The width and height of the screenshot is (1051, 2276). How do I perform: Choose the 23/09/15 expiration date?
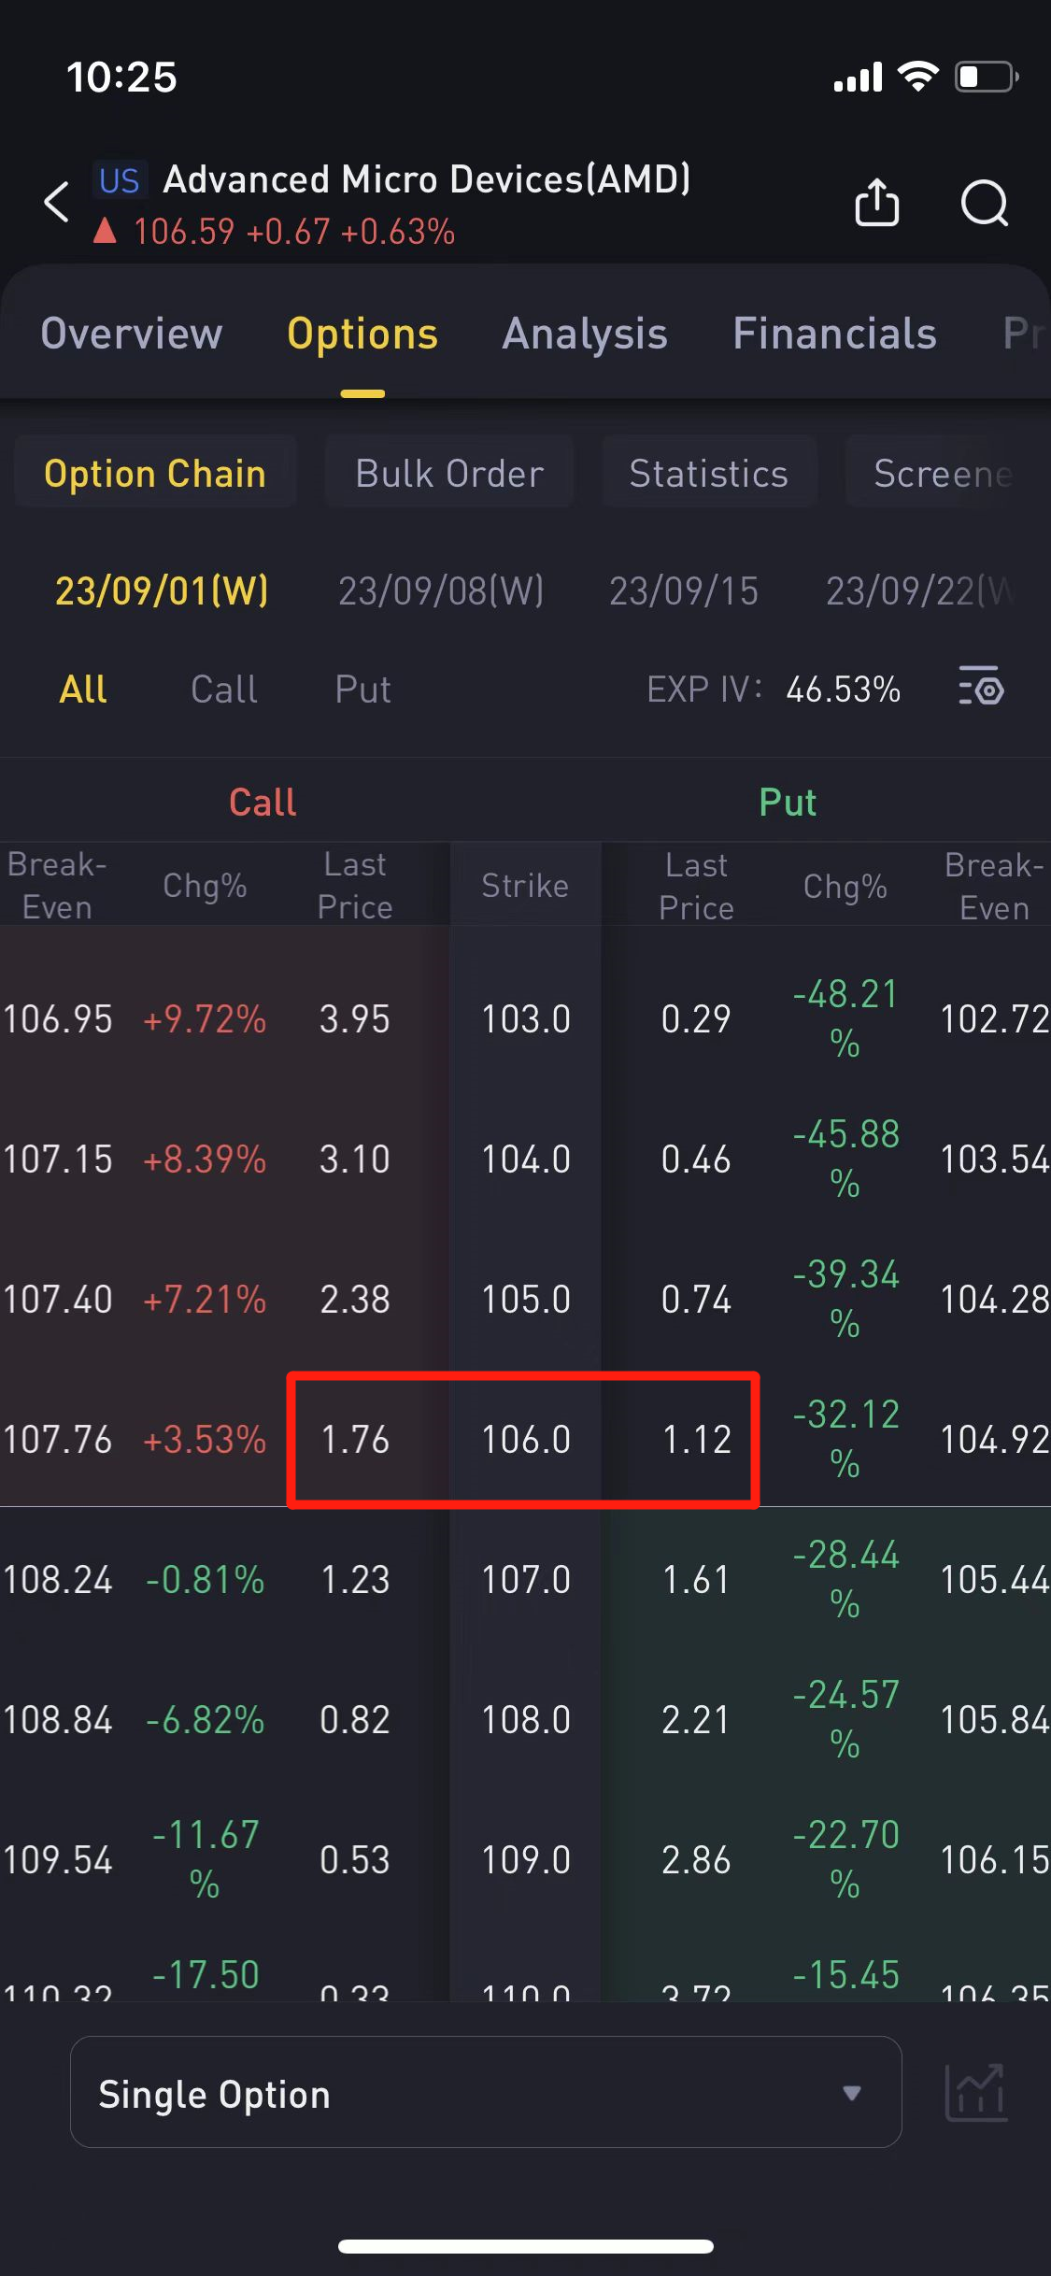point(683,590)
